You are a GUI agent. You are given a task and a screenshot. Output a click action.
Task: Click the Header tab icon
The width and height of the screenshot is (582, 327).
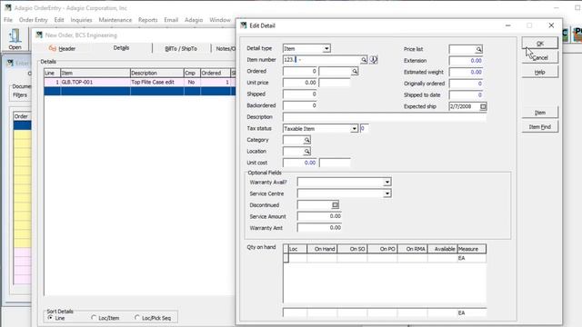click(x=53, y=48)
